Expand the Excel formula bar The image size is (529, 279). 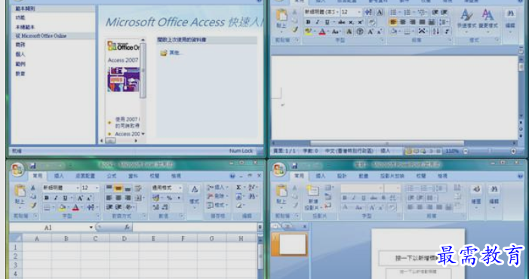260,228
